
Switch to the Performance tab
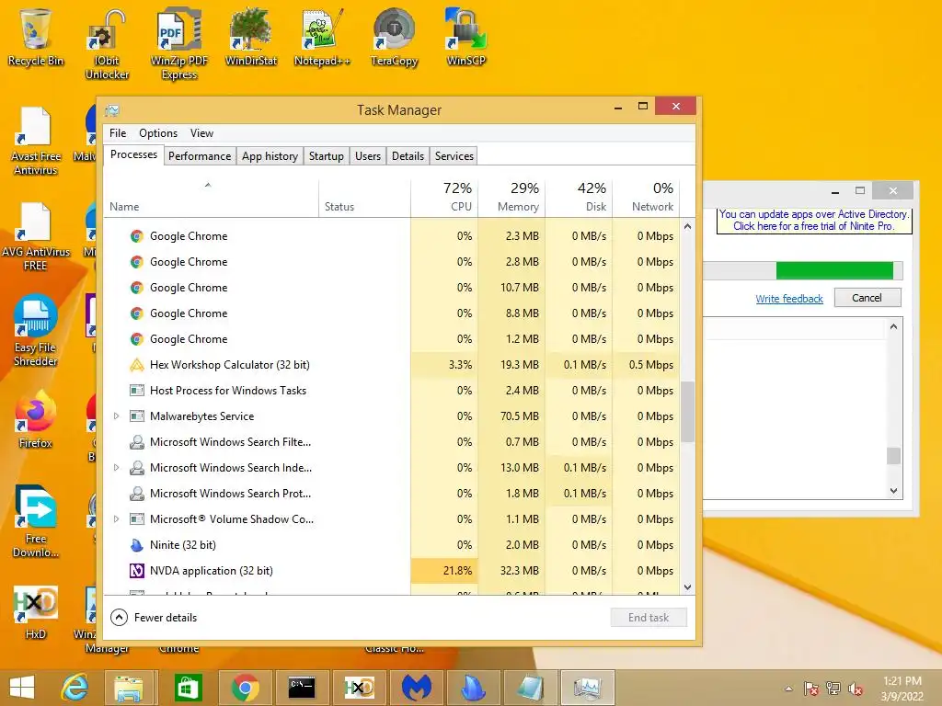click(200, 156)
